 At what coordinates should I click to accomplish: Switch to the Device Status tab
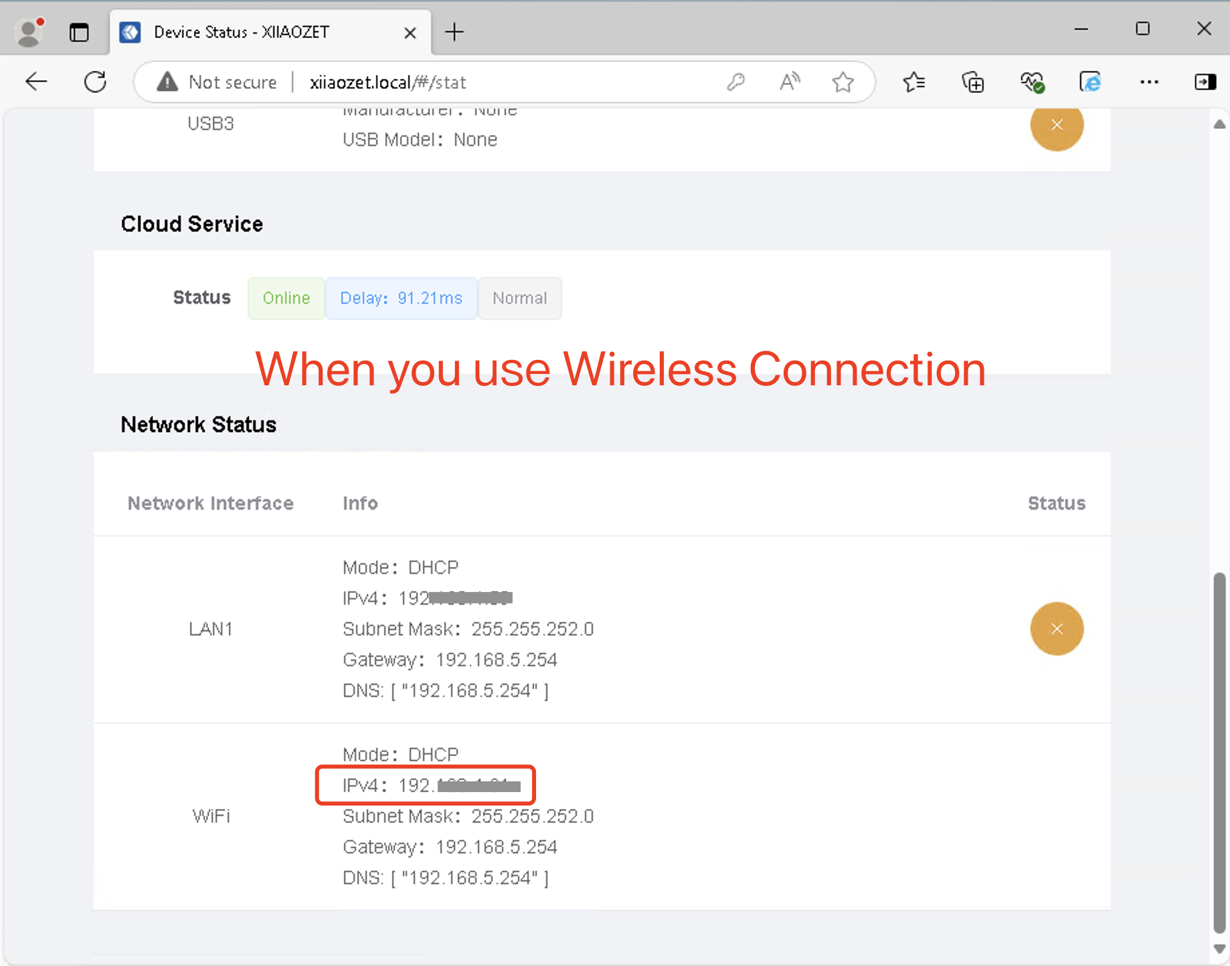pyautogui.click(x=241, y=31)
